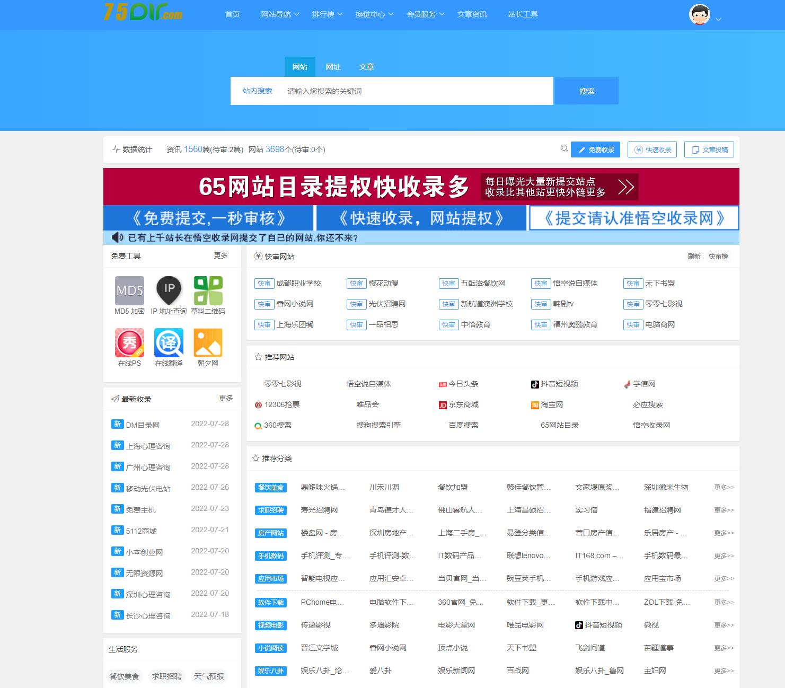The height and width of the screenshot is (688, 785).
Task: Open the 韩剧tv fast-review site
Action: click(563, 304)
